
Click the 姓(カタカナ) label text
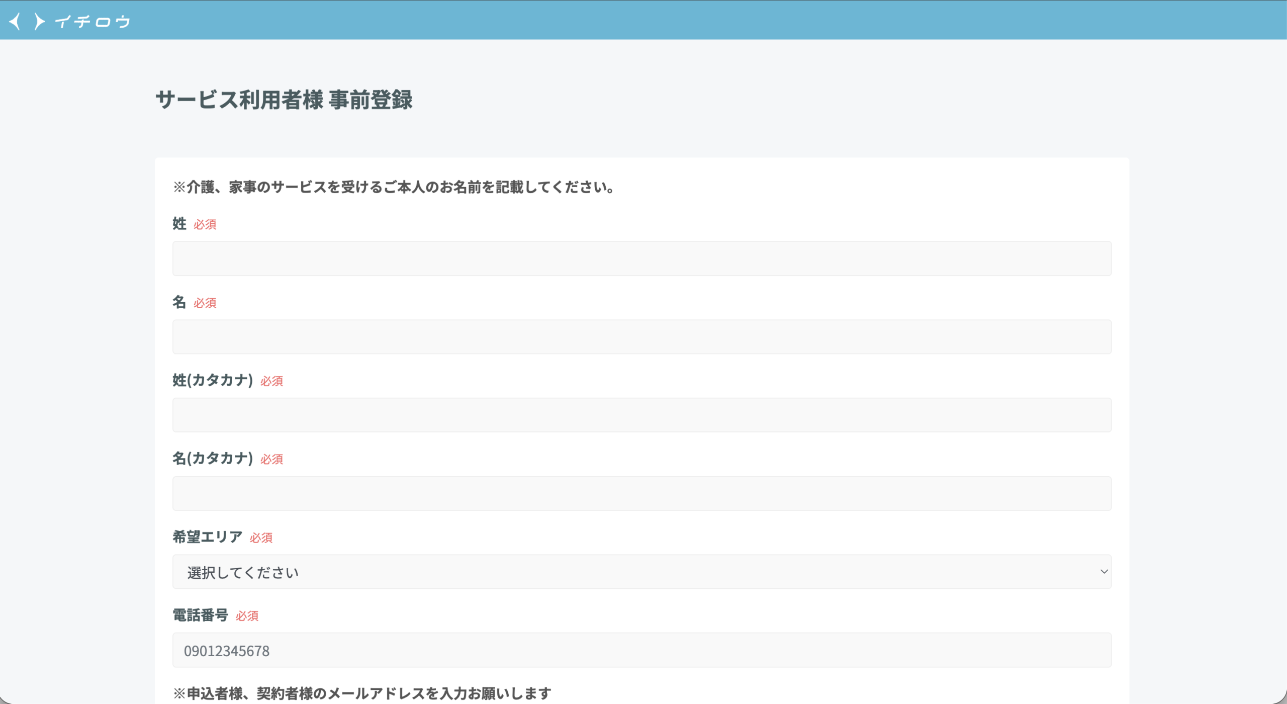point(213,380)
